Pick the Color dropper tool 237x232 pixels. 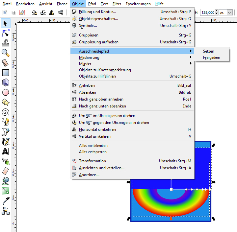(6, 200)
